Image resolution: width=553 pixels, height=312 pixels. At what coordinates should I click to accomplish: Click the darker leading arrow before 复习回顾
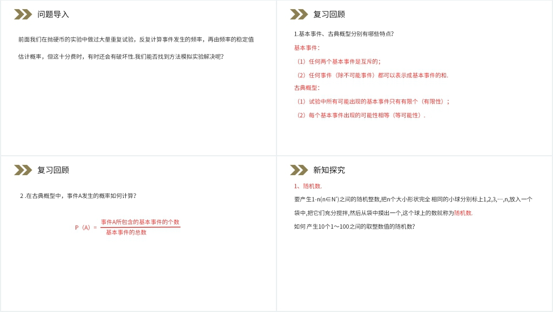pos(293,15)
